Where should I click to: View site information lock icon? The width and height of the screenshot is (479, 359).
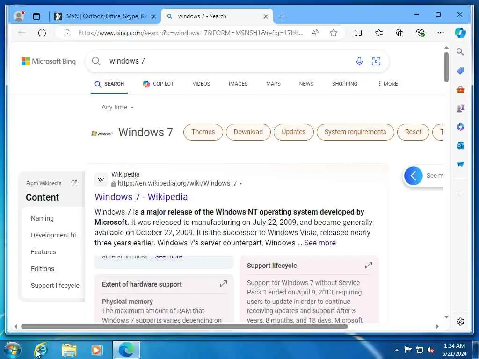pyautogui.click(x=67, y=33)
